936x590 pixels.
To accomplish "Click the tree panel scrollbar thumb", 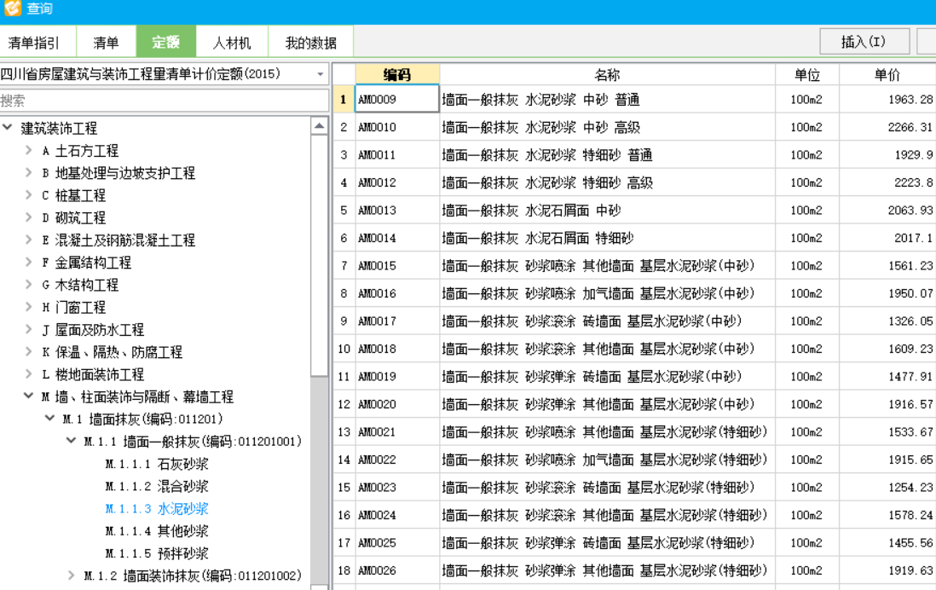I will click(320, 256).
